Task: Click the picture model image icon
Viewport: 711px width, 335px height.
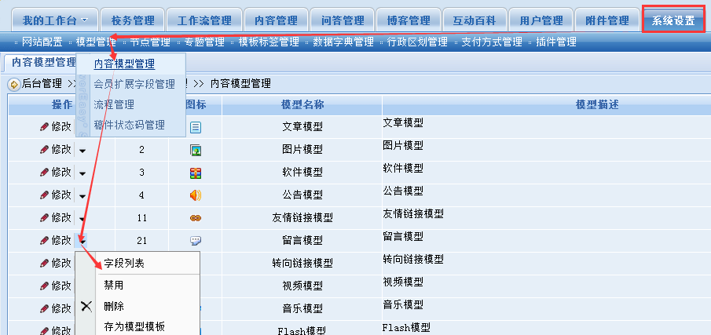Action: [x=196, y=149]
